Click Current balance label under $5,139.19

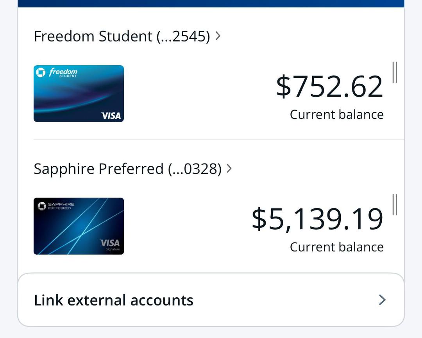[x=336, y=247]
